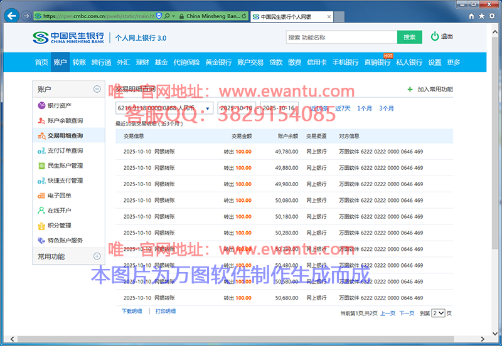
Task: Click the 快捷支付管理 sidebar icon
Action: (x=41, y=181)
